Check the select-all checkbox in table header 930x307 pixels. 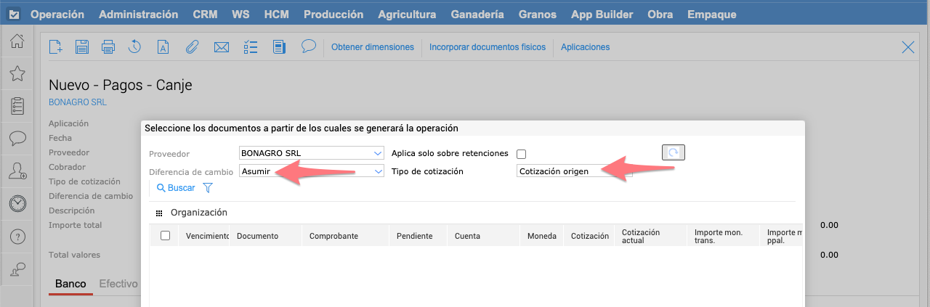coord(165,235)
